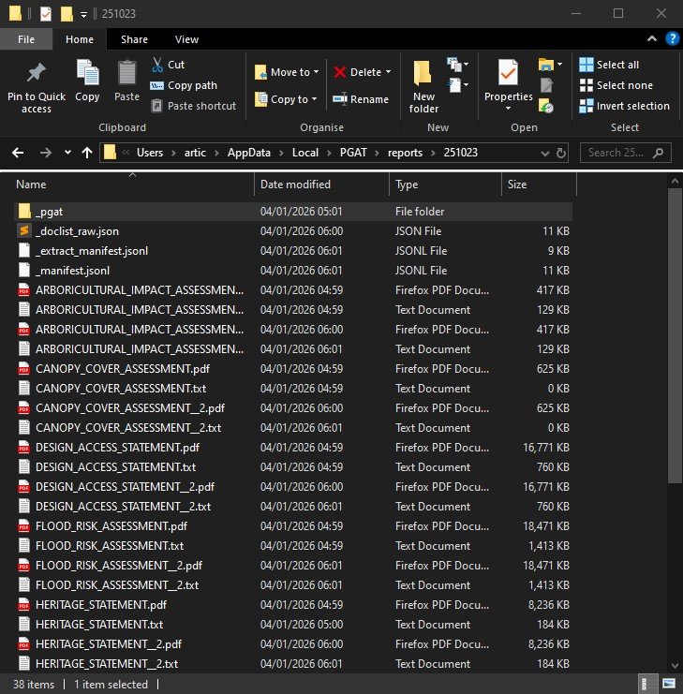Click the Help question mark icon

(x=672, y=38)
